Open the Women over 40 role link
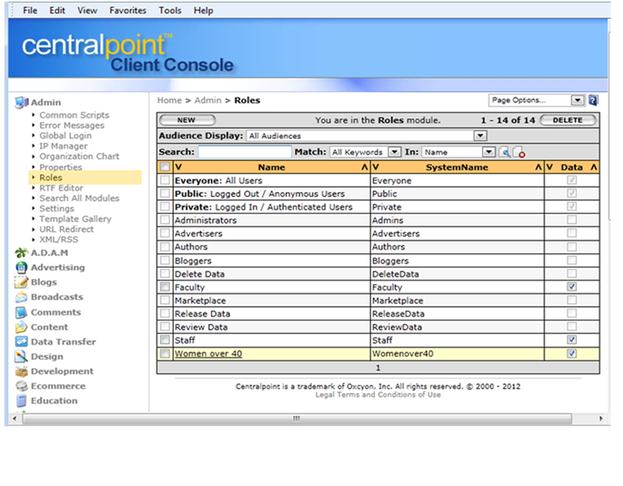Viewport: 623px width, 486px height. (209, 354)
